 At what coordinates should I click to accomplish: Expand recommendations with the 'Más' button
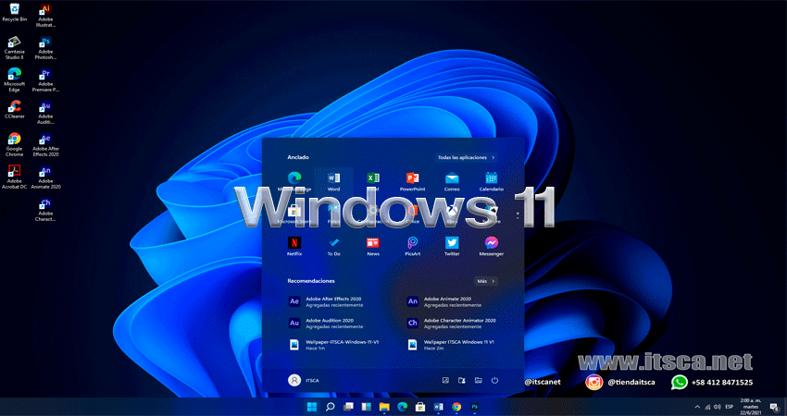486,280
